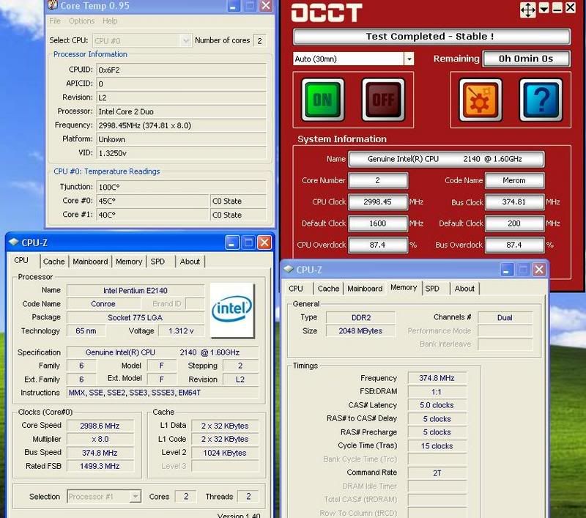The height and width of the screenshot is (518, 586).
Task: Click the CPU-Z Name field Intel Pentium E2140
Action: (136, 290)
